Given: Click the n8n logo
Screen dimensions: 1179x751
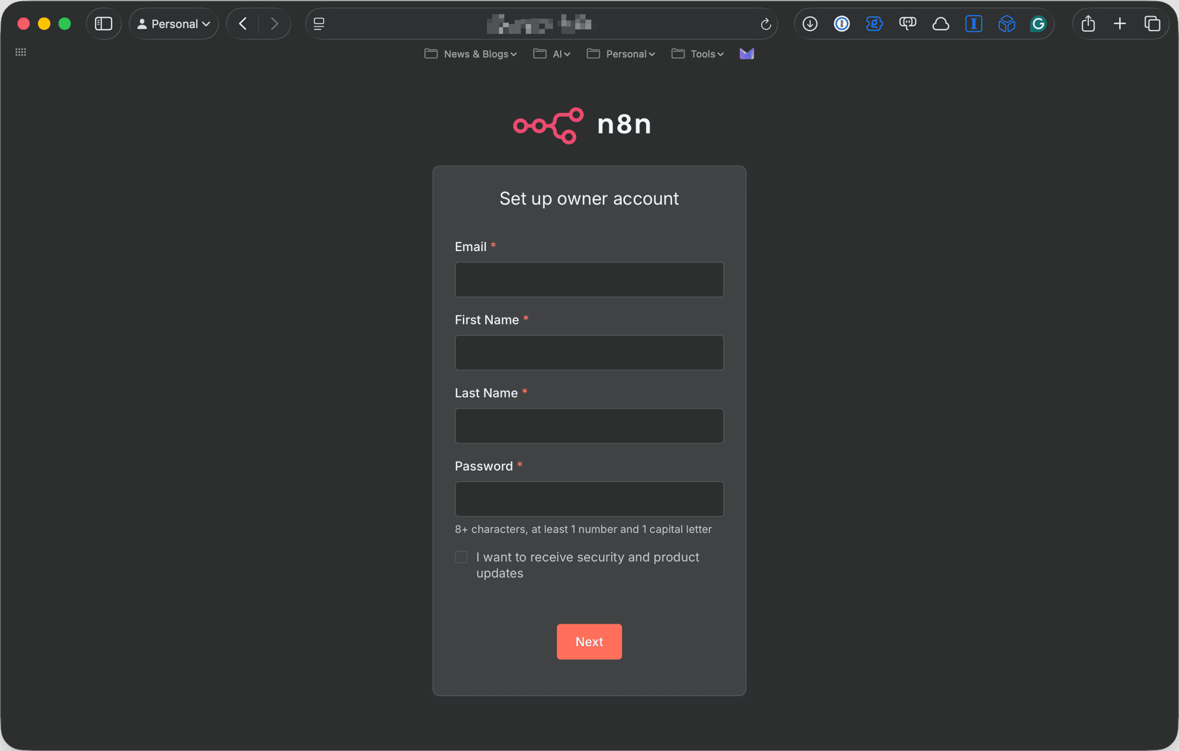Looking at the screenshot, I should tap(582, 125).
